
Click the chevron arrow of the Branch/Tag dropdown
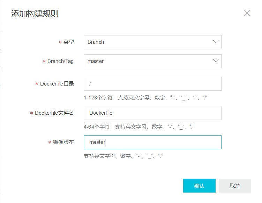216,60
